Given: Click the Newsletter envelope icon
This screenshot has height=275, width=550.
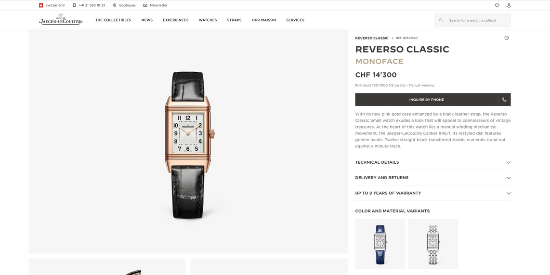Looking at the screenshot, I should (145, 5).
